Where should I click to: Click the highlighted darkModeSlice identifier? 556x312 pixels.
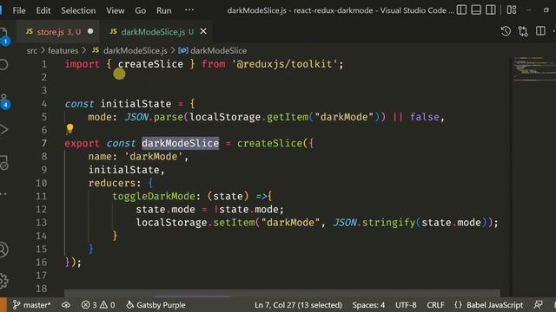tap(181, 143)
